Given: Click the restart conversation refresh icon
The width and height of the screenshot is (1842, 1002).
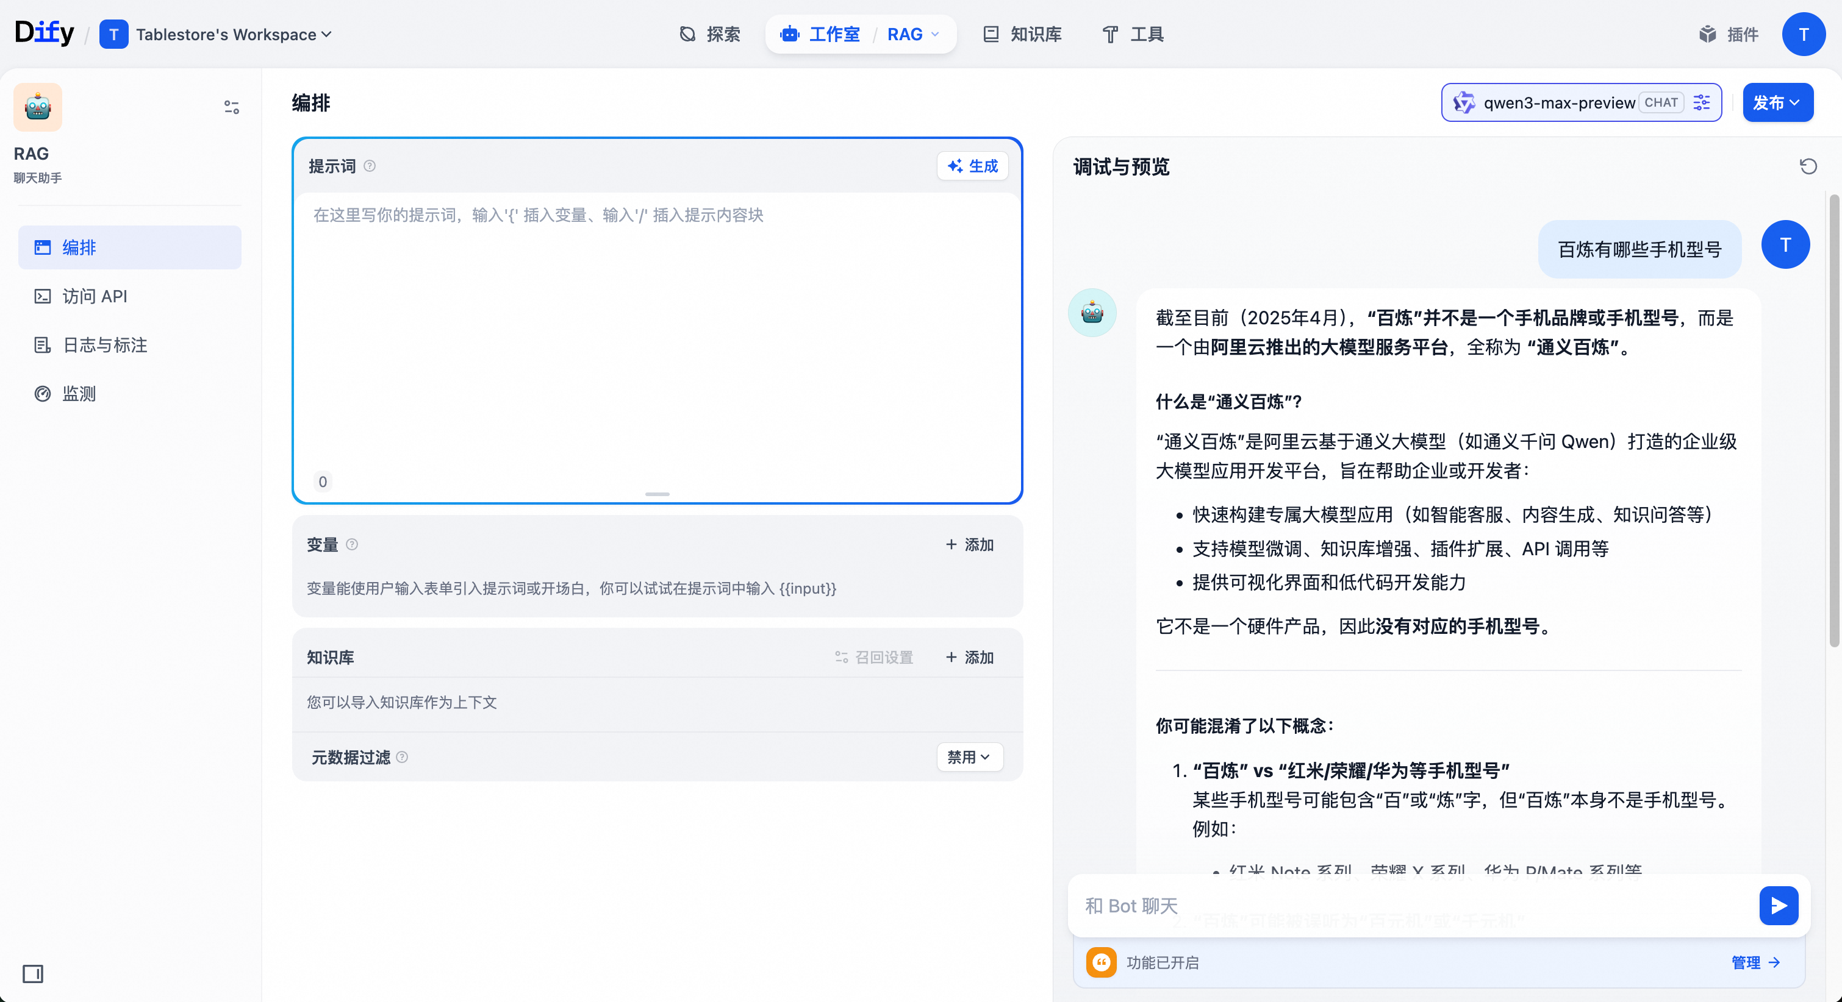Looking at the screenshot, I should coord(1808,166).
